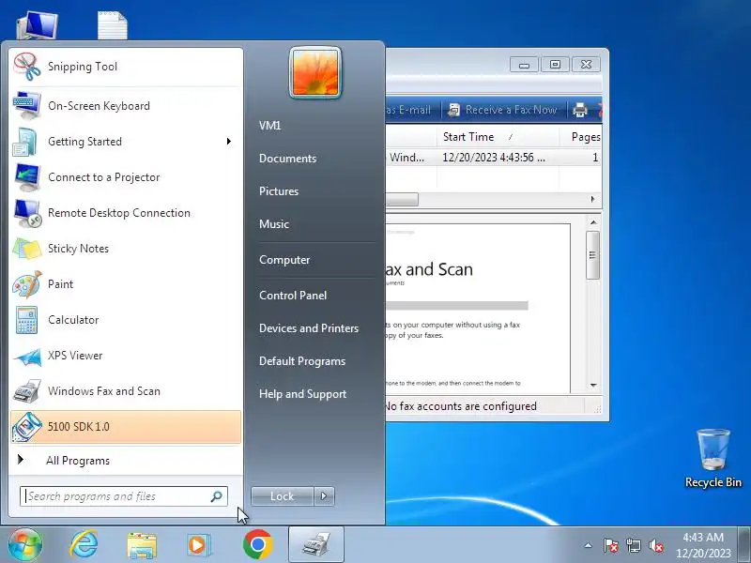Viewport: 751px width, 563px height.
Task: Open Computer from Start menu
Action: (284, 260)
